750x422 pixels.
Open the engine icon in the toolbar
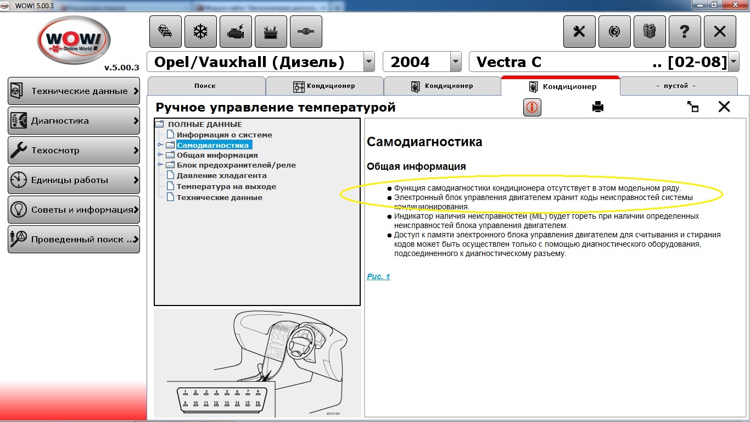[236, 31]
